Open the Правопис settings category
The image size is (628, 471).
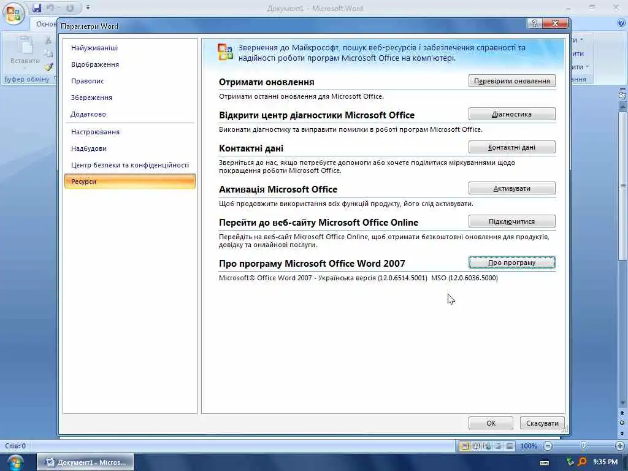click(130, 81)
